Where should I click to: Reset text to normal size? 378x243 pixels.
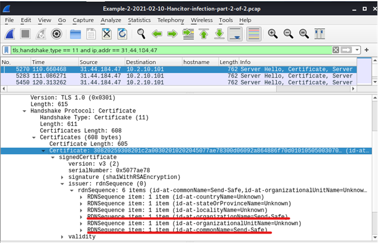304,34
